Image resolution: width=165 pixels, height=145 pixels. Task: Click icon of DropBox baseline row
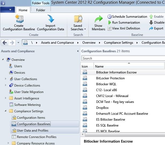pyautogui.click(x=85, y=108)
